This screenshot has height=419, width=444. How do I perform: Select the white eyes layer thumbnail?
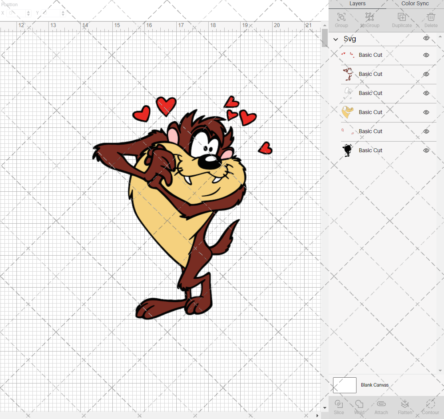[x=348, y=93]
